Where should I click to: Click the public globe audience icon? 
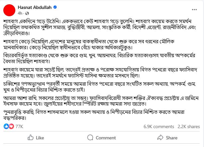click(x=27, y=13)
